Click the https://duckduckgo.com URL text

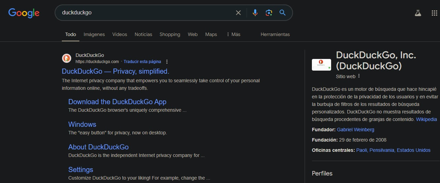pos(97,62)
